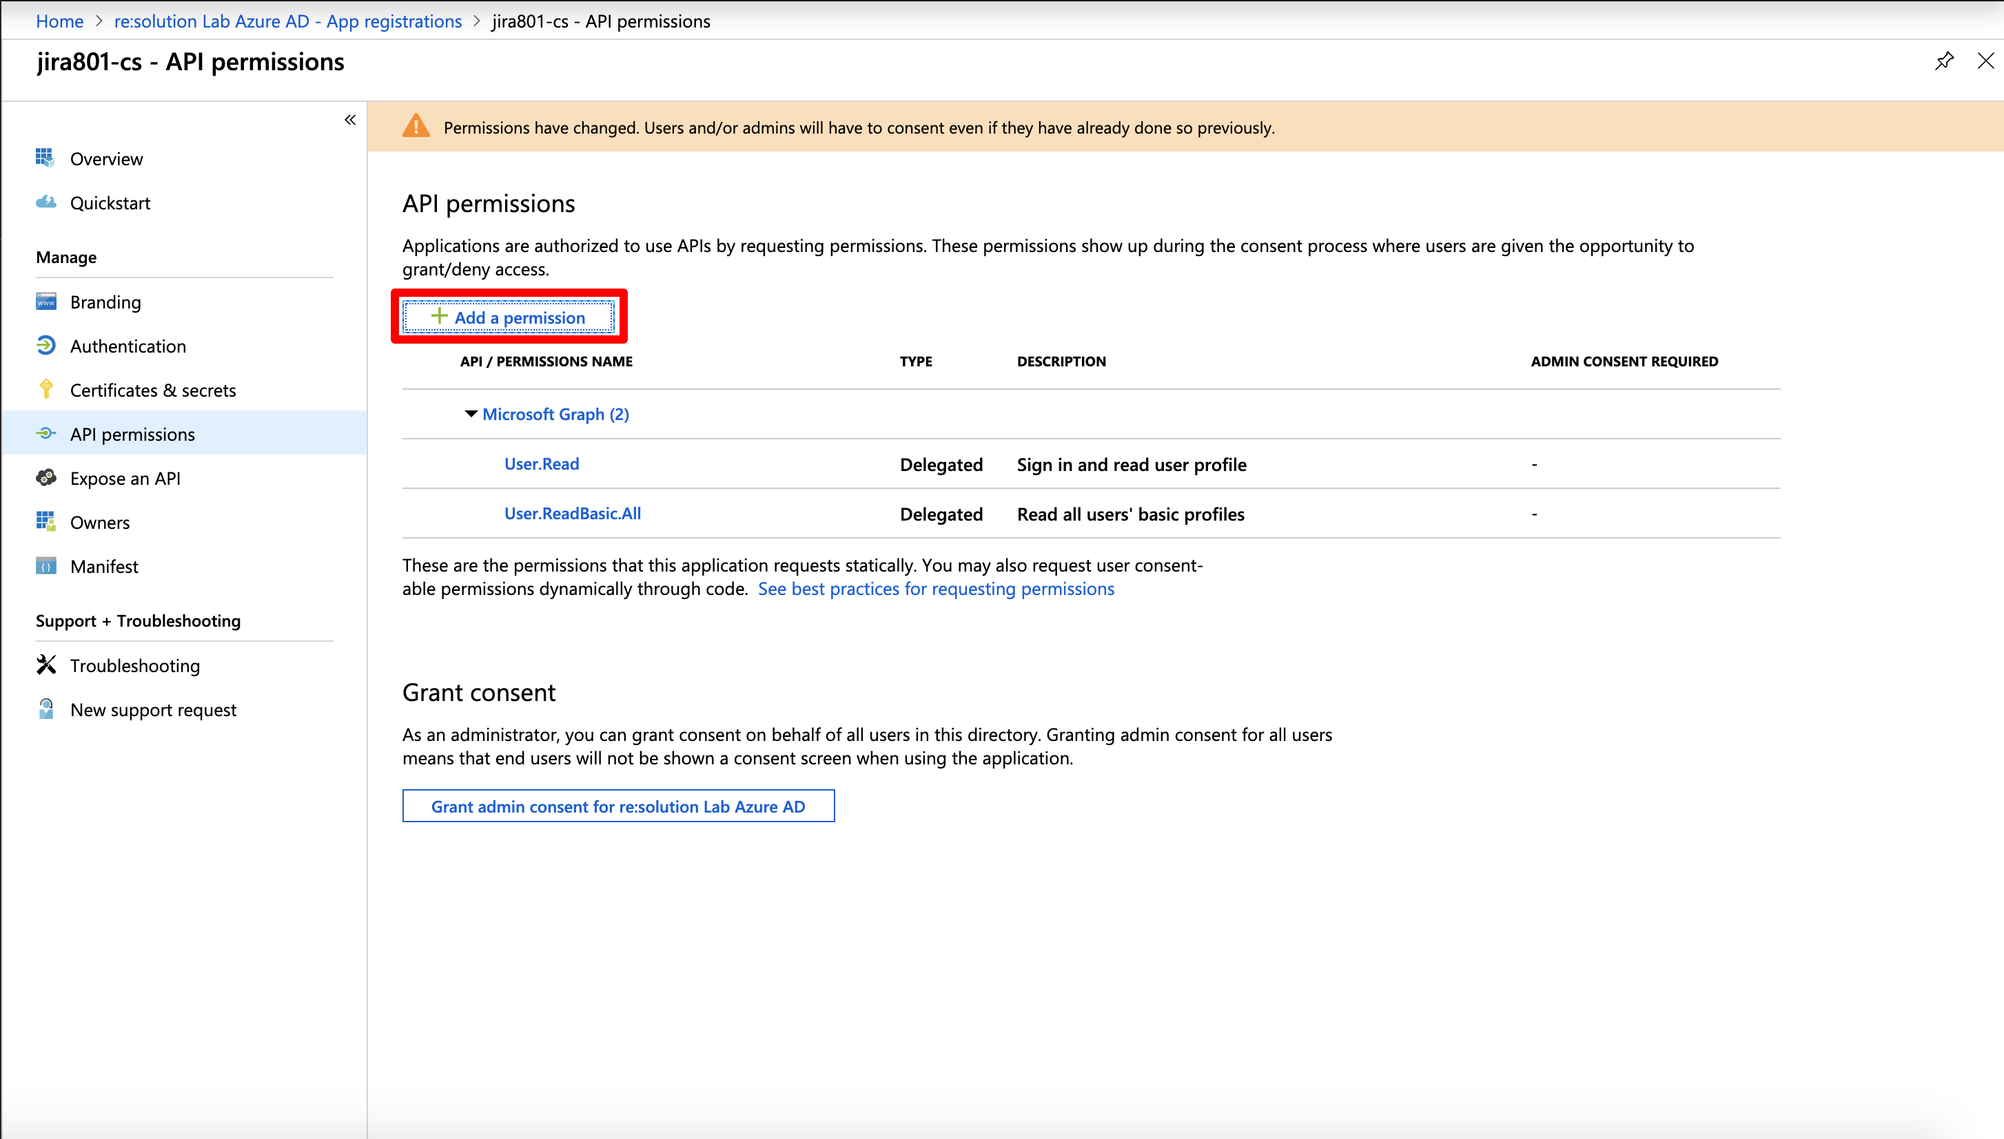Click the ADMIN CONSENT REQUIRED column header
Screen dimensions: 2004x1139
[1625, 362]
